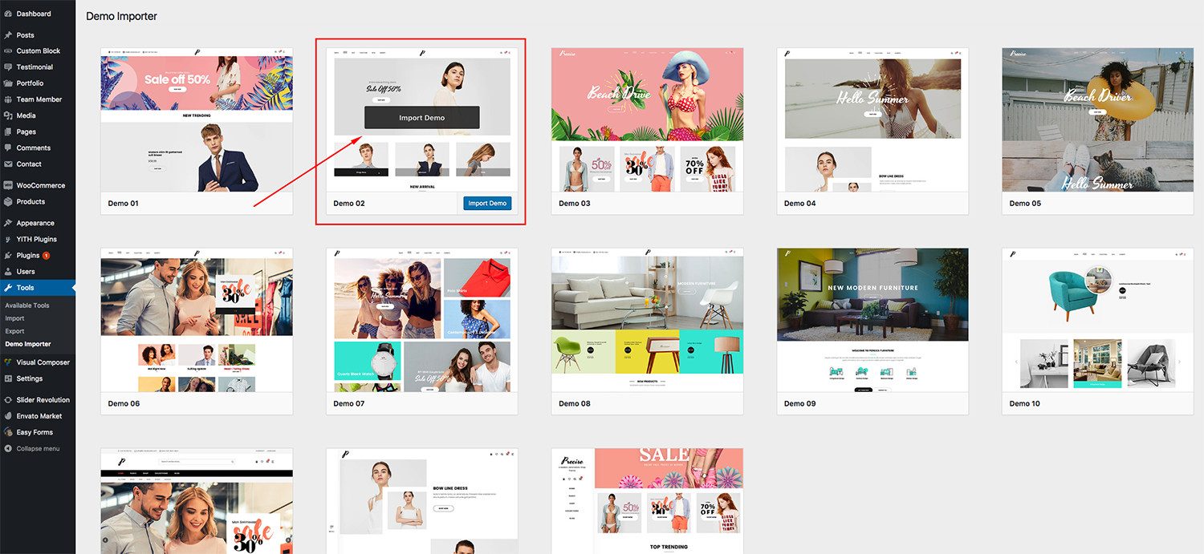The width and height of the screenshot is (1204, 554).
Task: Click the Plugins plug icon
Action: [8, 255]
